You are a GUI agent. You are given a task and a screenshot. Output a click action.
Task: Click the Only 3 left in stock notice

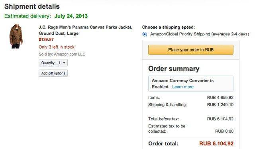[x=57, y=47]
